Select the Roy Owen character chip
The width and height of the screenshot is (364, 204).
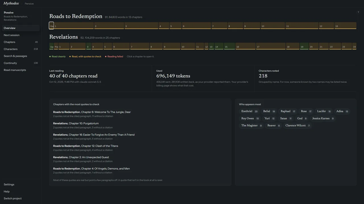tap(250, 118)
